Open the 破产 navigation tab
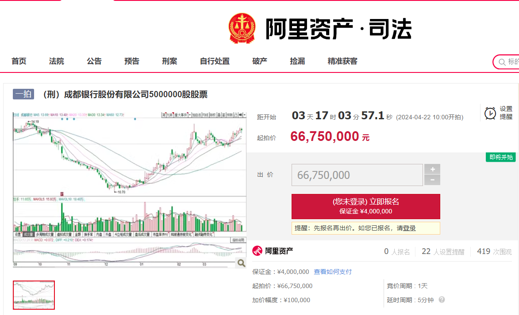The height and width of the screenshot is (315, 519). pos(260,61)
